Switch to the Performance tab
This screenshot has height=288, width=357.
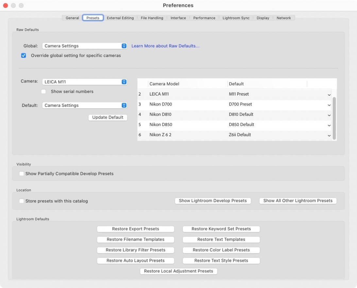click(x=204, y=18)
